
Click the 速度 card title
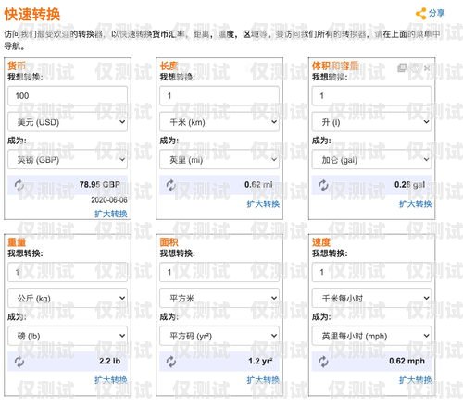[321, 242]
